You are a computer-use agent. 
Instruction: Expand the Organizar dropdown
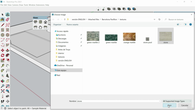[x=58, y=24]
